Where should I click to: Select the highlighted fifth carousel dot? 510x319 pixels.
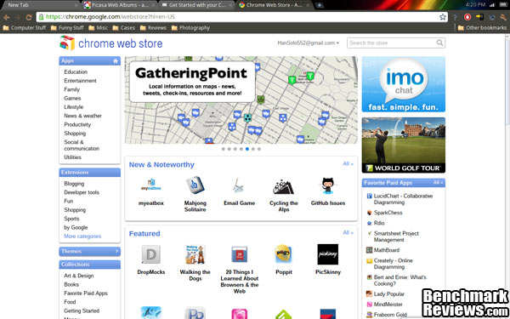[x=247, y=149]
